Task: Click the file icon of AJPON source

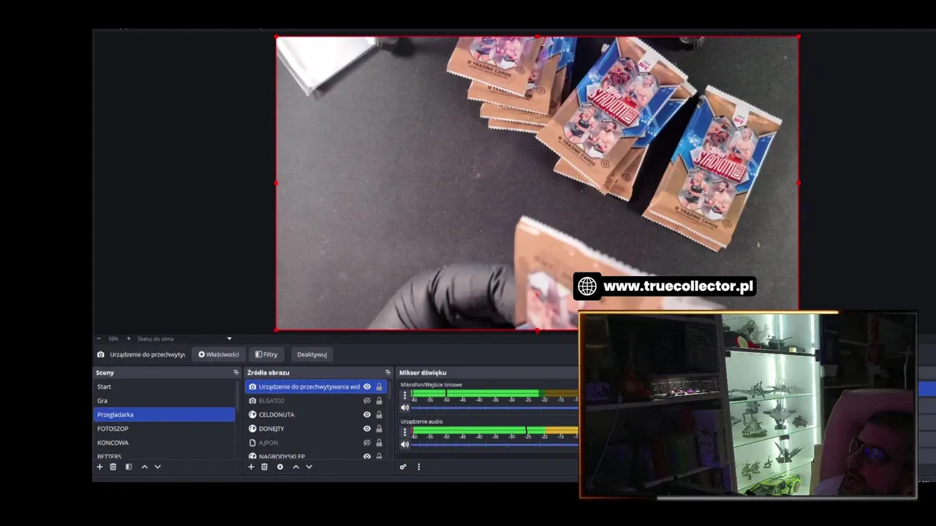Action: 252,443
